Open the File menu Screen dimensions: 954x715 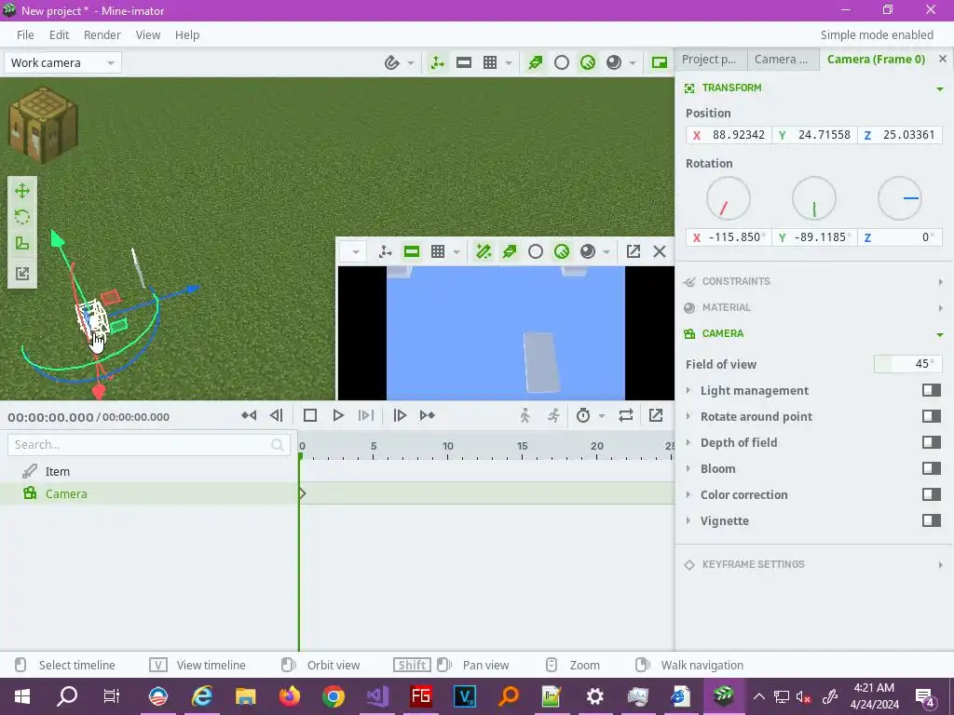pyautogui.click(x=25, y=35)
